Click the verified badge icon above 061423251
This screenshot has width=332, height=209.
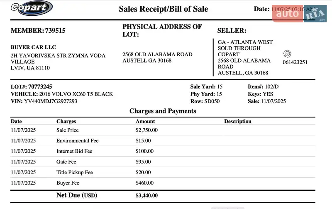(x=287, y=54)
